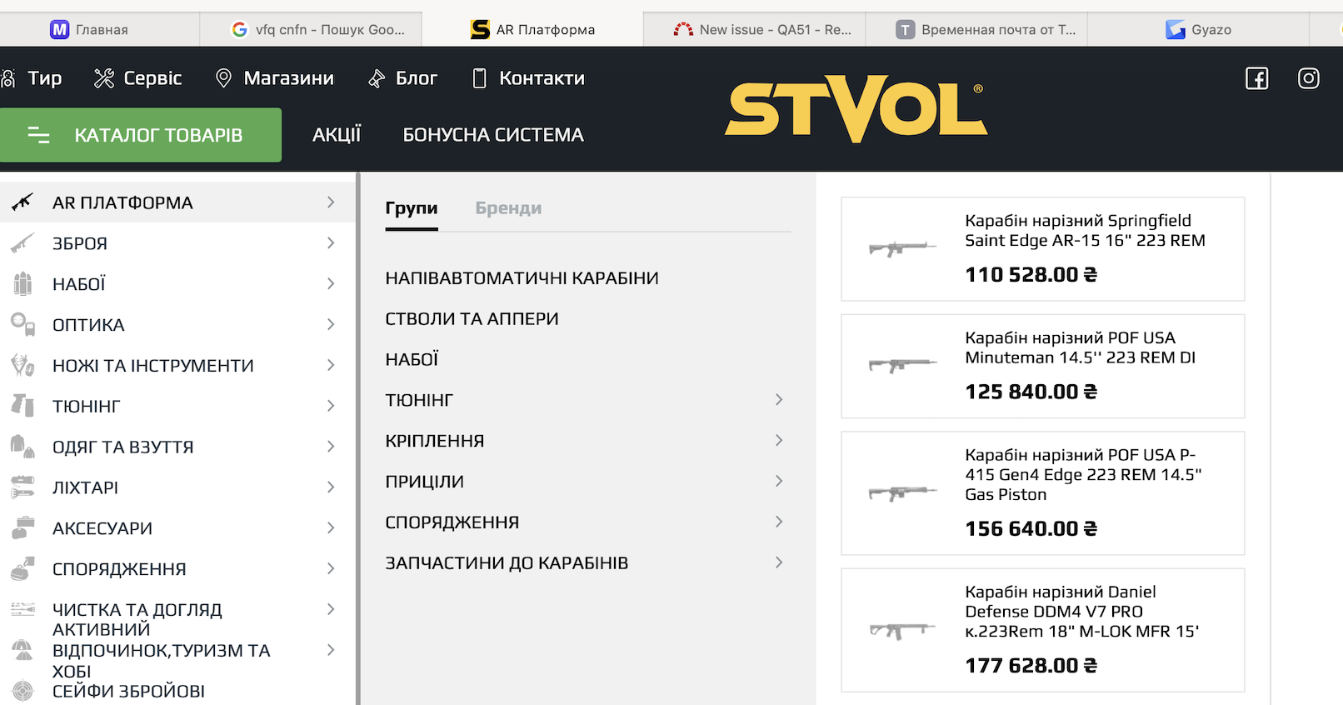Click the pen icon beside Блог

click(377, 78)
